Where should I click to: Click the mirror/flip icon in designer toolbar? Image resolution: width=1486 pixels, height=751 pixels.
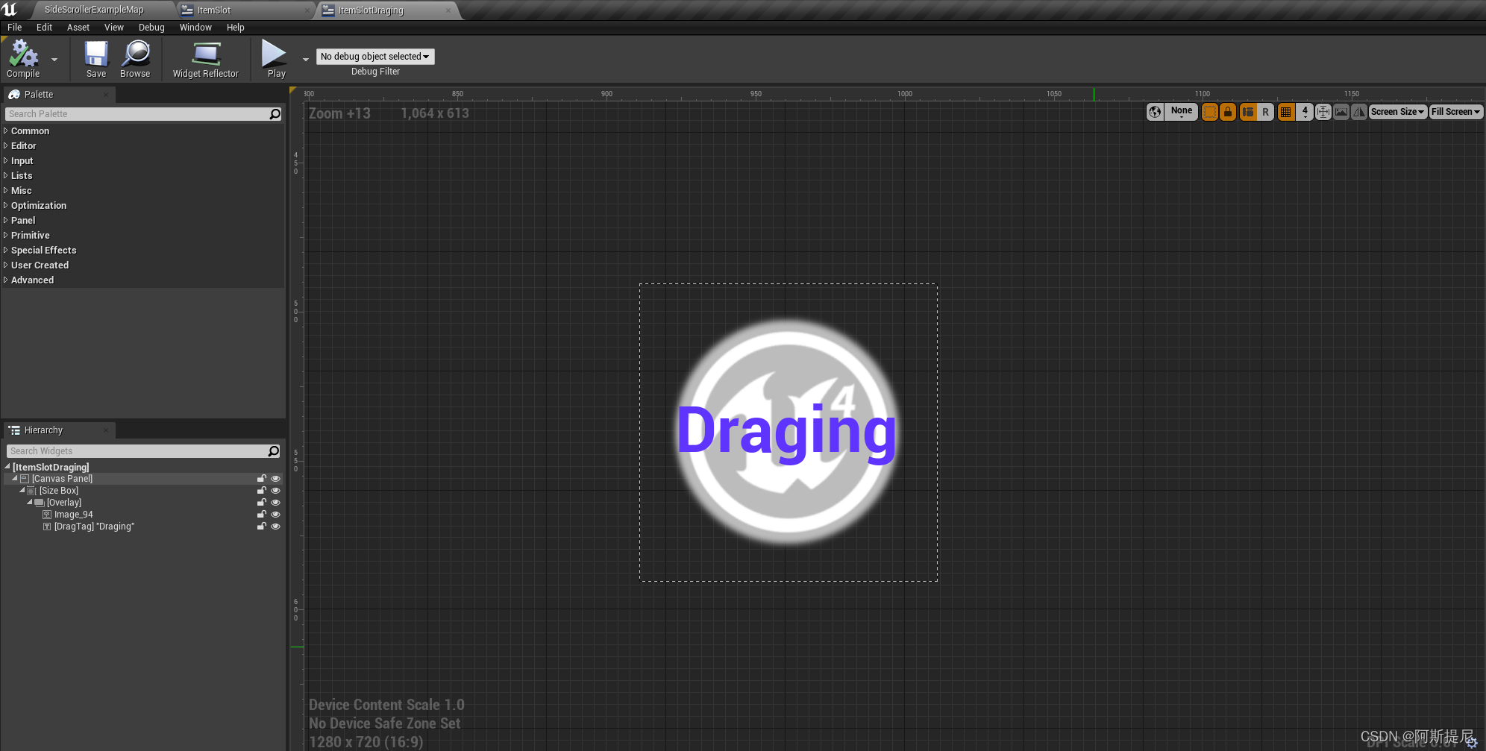point(1359,112)
